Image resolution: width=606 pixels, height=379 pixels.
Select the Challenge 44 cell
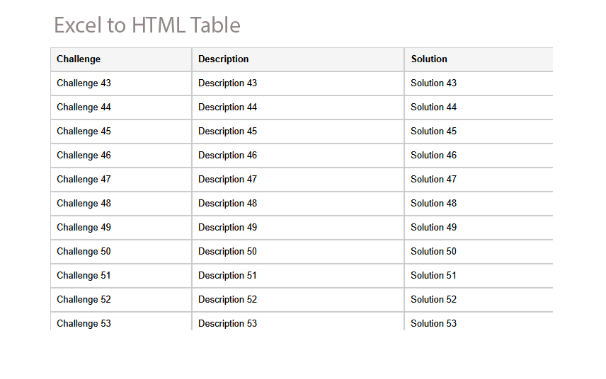tap(121, 107)
